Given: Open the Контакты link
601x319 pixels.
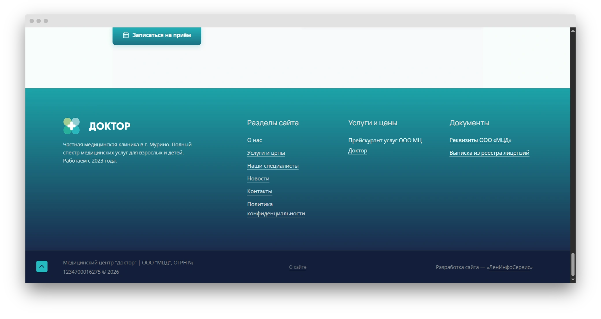Looking at the screenshot, I should (x=260, y=191).
